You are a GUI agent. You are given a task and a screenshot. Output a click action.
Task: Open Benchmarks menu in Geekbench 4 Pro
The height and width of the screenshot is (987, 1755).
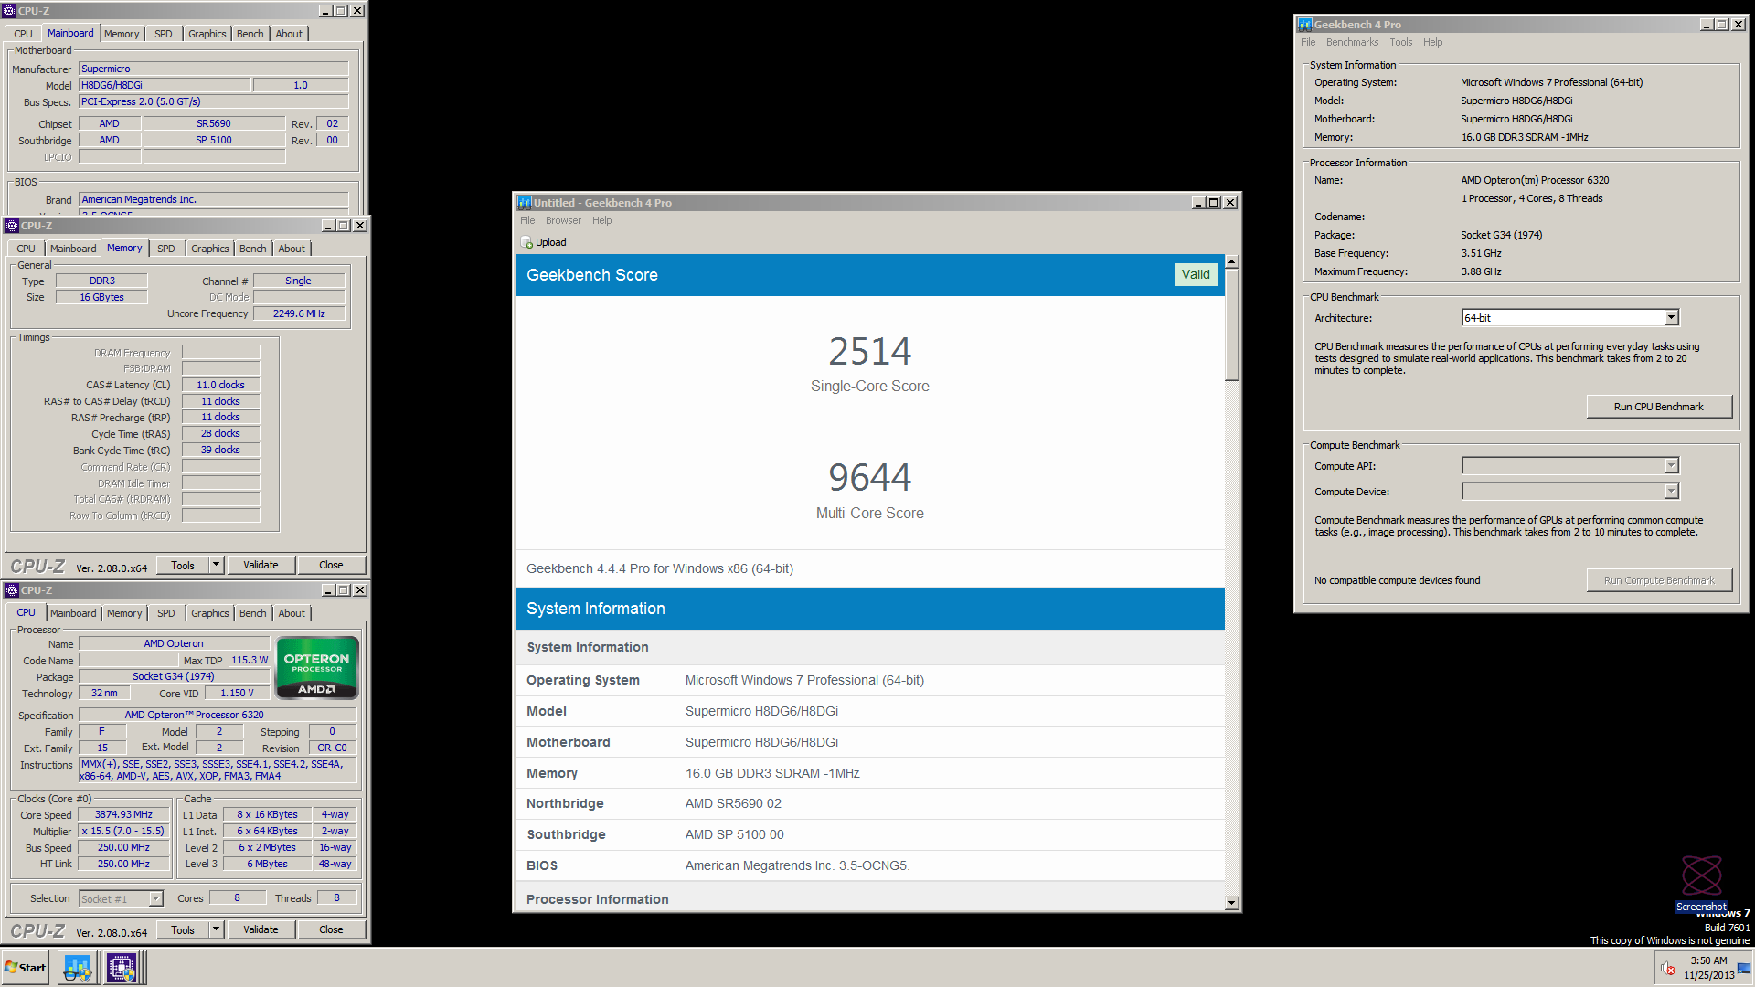click(x=1352, y=42)
